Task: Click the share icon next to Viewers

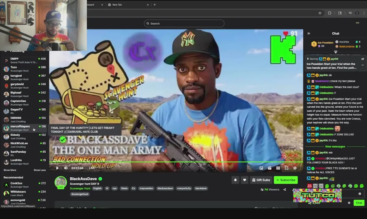Action: pyautogui.click(x=285, y=189)
